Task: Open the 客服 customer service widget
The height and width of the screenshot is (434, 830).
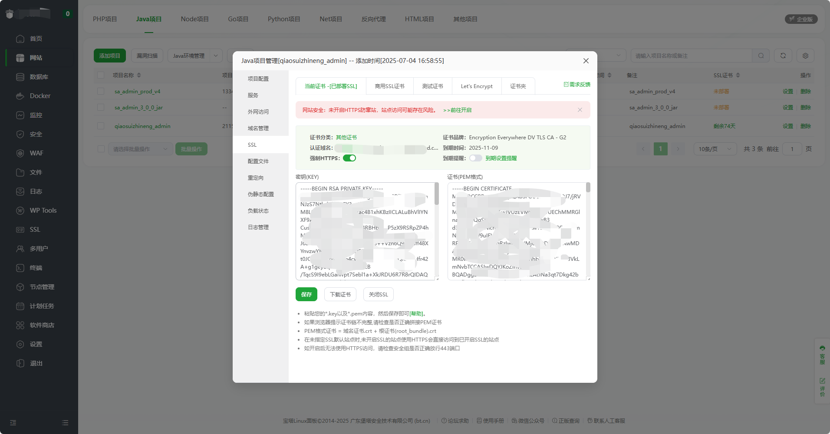Action: click(x=822, y=355)
